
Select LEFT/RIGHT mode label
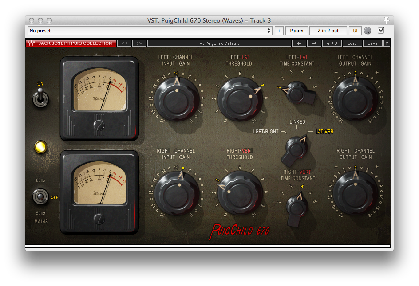click(266, 132)
